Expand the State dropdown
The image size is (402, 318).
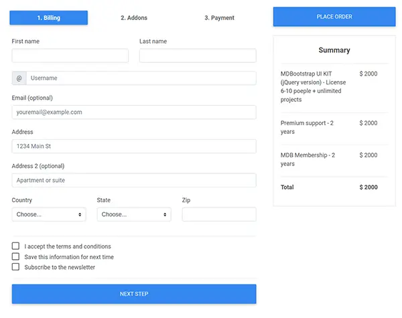(x=134, y=214)
